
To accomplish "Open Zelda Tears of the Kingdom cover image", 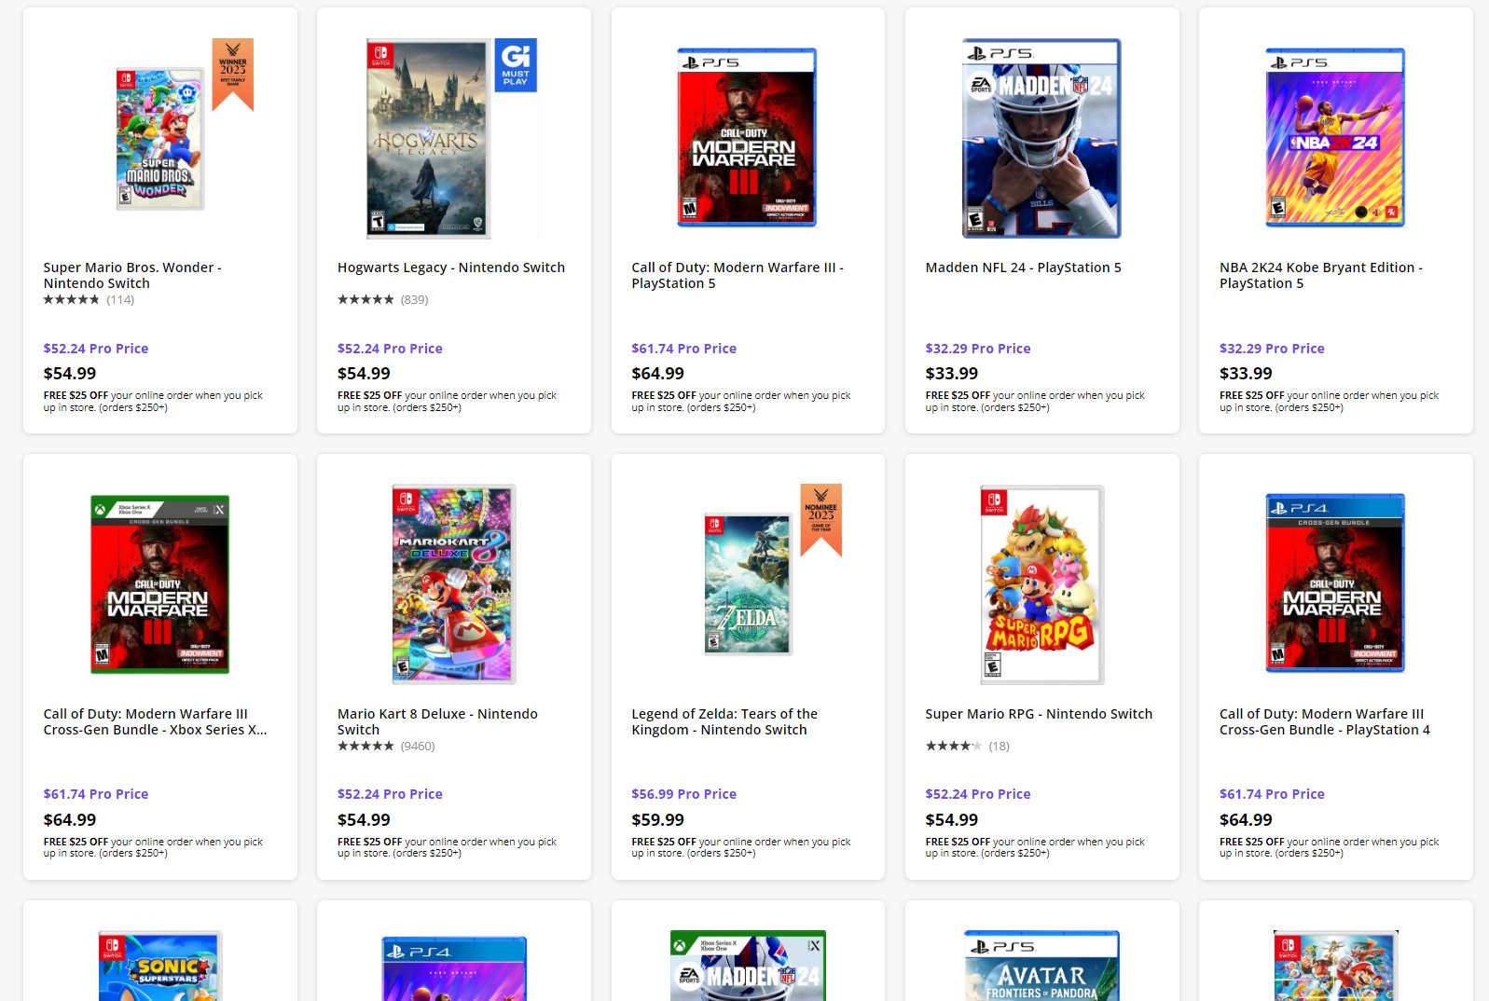I will pos(748,584).
